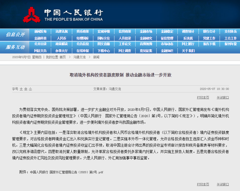This screenshot has height=191, width=240.
Task: Open the 货币政策 navigation item
Action: [82, 31]
